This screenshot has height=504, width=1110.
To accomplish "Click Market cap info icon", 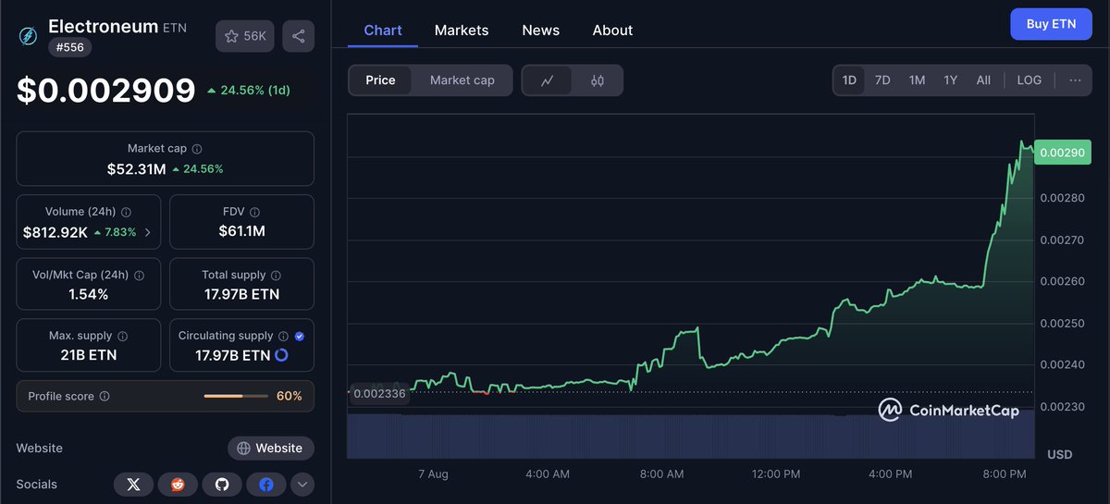I will tap(197, 149).
